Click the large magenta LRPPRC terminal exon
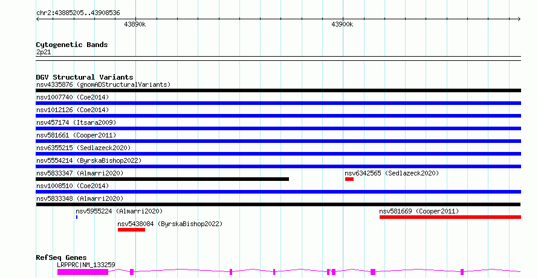538x278 pixels. [83, 272]
